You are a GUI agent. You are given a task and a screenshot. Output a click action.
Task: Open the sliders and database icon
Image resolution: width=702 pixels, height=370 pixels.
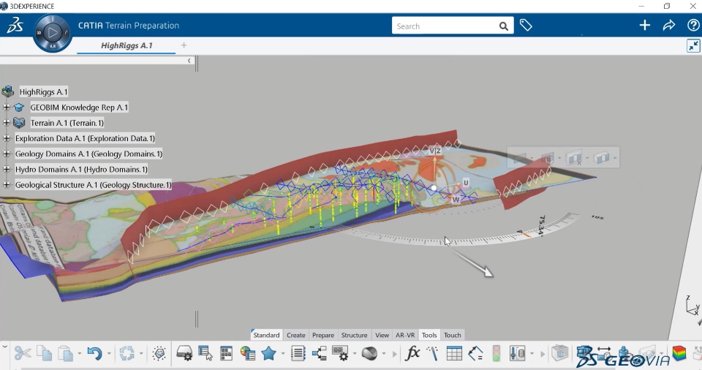(517, 353)
